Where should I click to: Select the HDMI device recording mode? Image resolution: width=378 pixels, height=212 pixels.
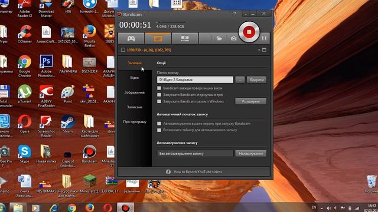click(x=185, y=38)
